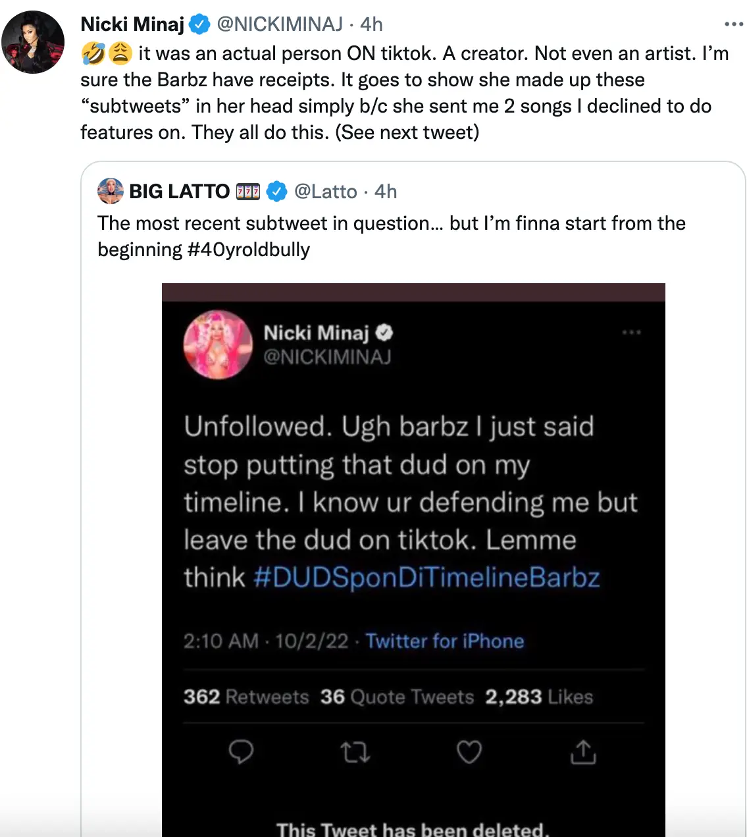This screenshot has width=747, height=837.
Task: Open the #DUDSponDiTimelineBarbz hashtag
Action: pos(426,578)
